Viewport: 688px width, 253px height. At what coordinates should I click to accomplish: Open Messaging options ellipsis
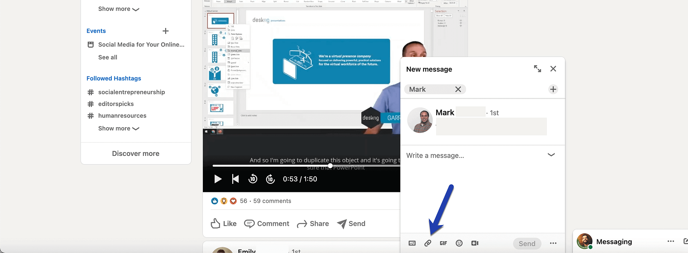[671, 241]
